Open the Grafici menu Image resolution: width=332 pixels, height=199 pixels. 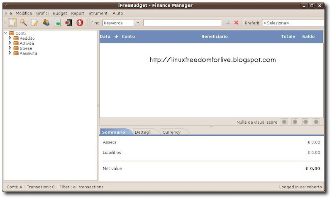[42, 13]
